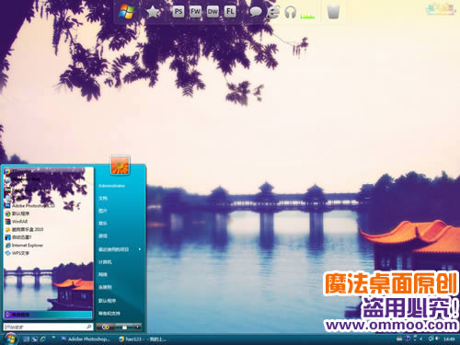
Task: Open Adobe Photoshop CS3 from the Start menu
Action: click(x=29, y=205)
